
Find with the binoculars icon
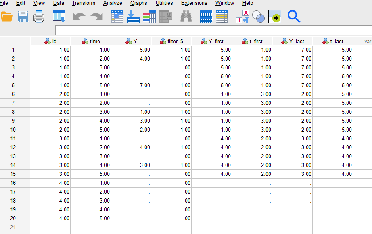pyautogui.click(x=186, y=17)
